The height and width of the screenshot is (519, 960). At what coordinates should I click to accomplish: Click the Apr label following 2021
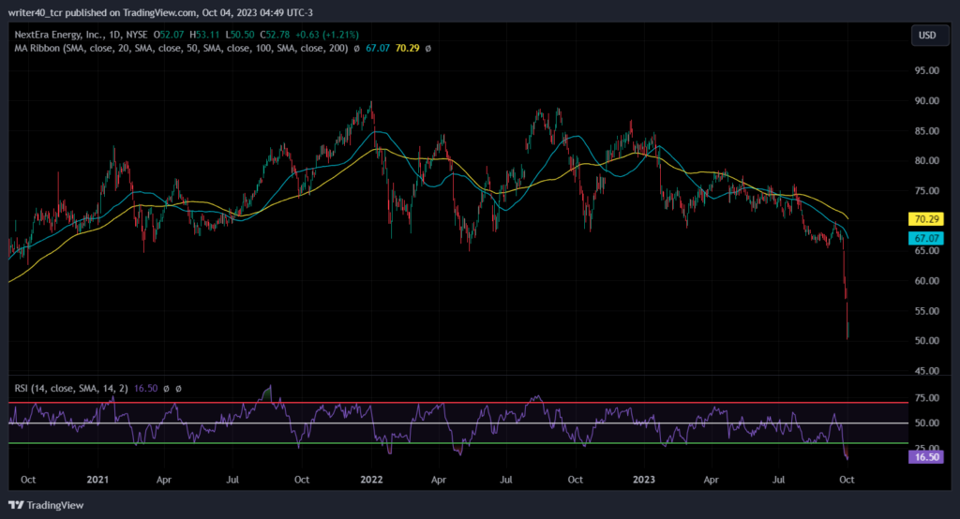pos(163,480)
